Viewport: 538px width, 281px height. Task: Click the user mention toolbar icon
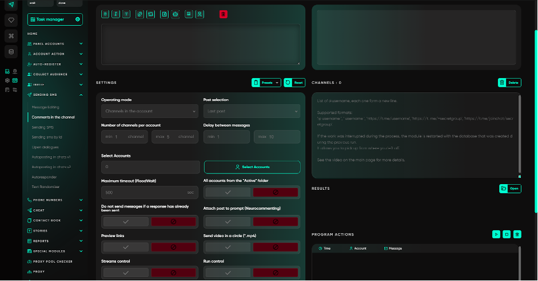200,14
